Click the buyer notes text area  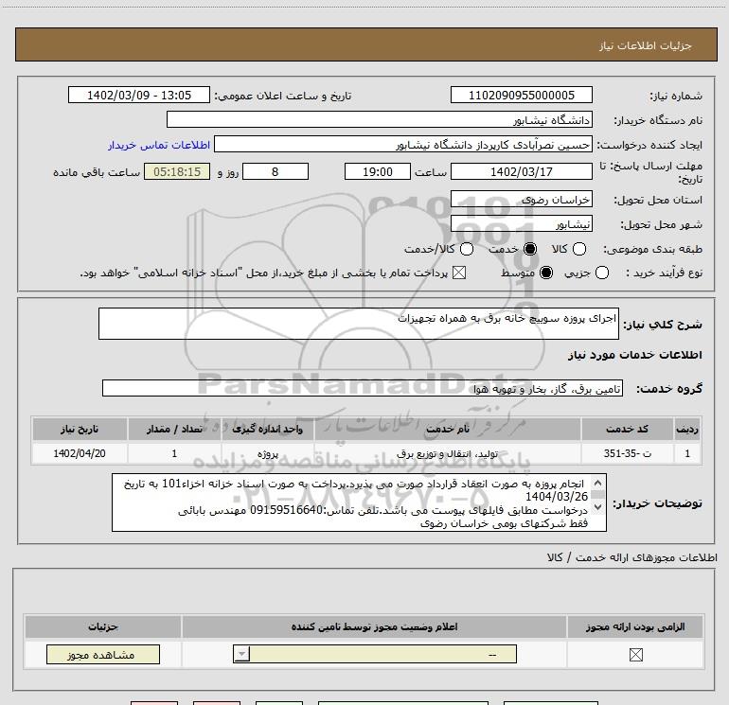tap(359, 502)
